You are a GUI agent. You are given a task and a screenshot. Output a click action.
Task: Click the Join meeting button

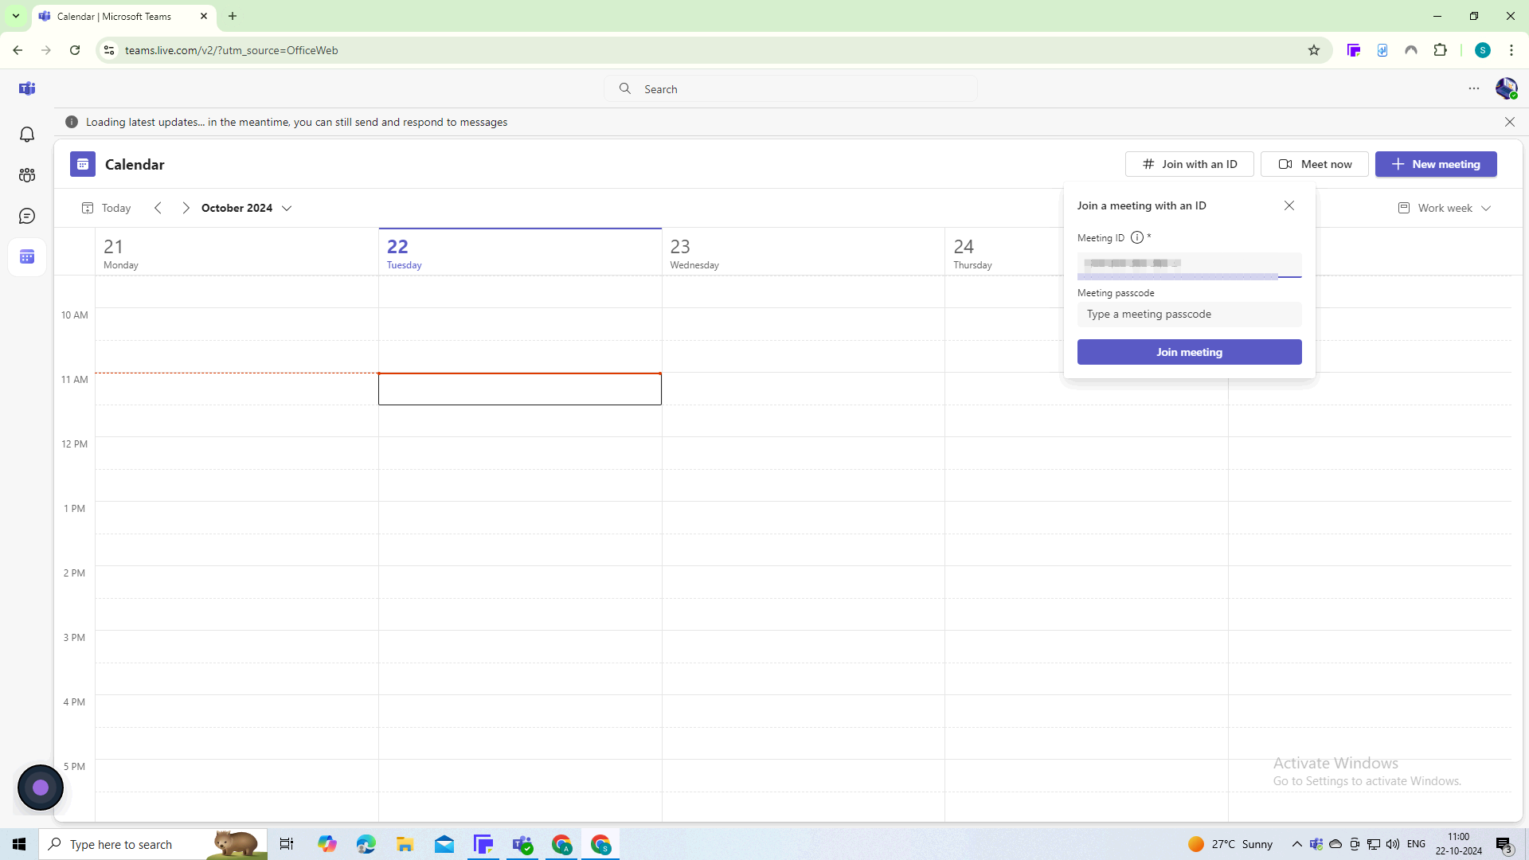(x=1189, y=352)
